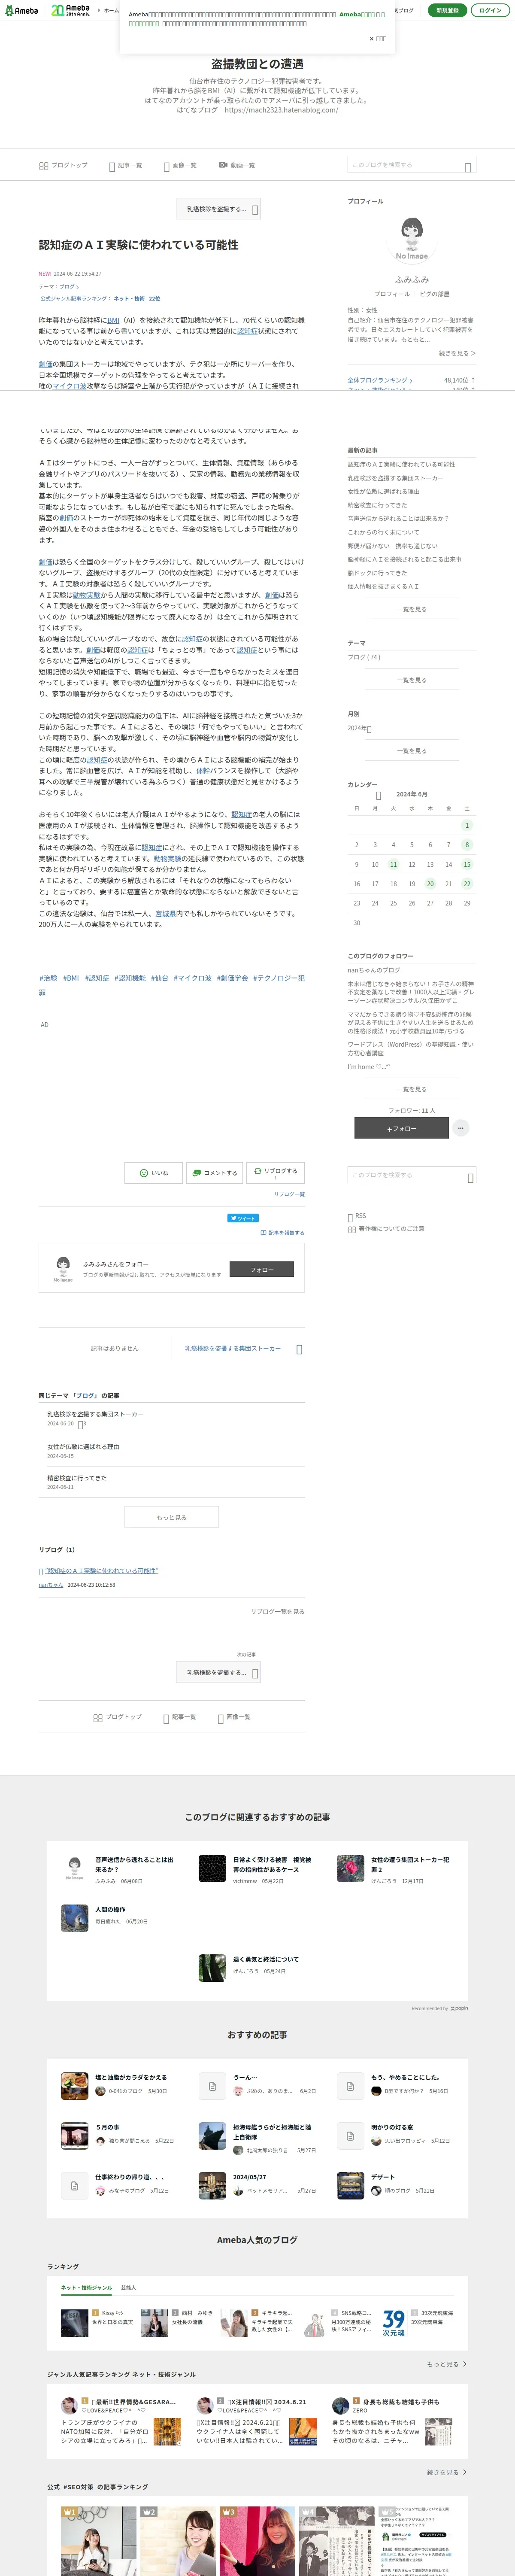Open recommended article 逝く勇気と終活について
The width and height of the screenshot is (515, 2576).
[x=266, y=1960]
